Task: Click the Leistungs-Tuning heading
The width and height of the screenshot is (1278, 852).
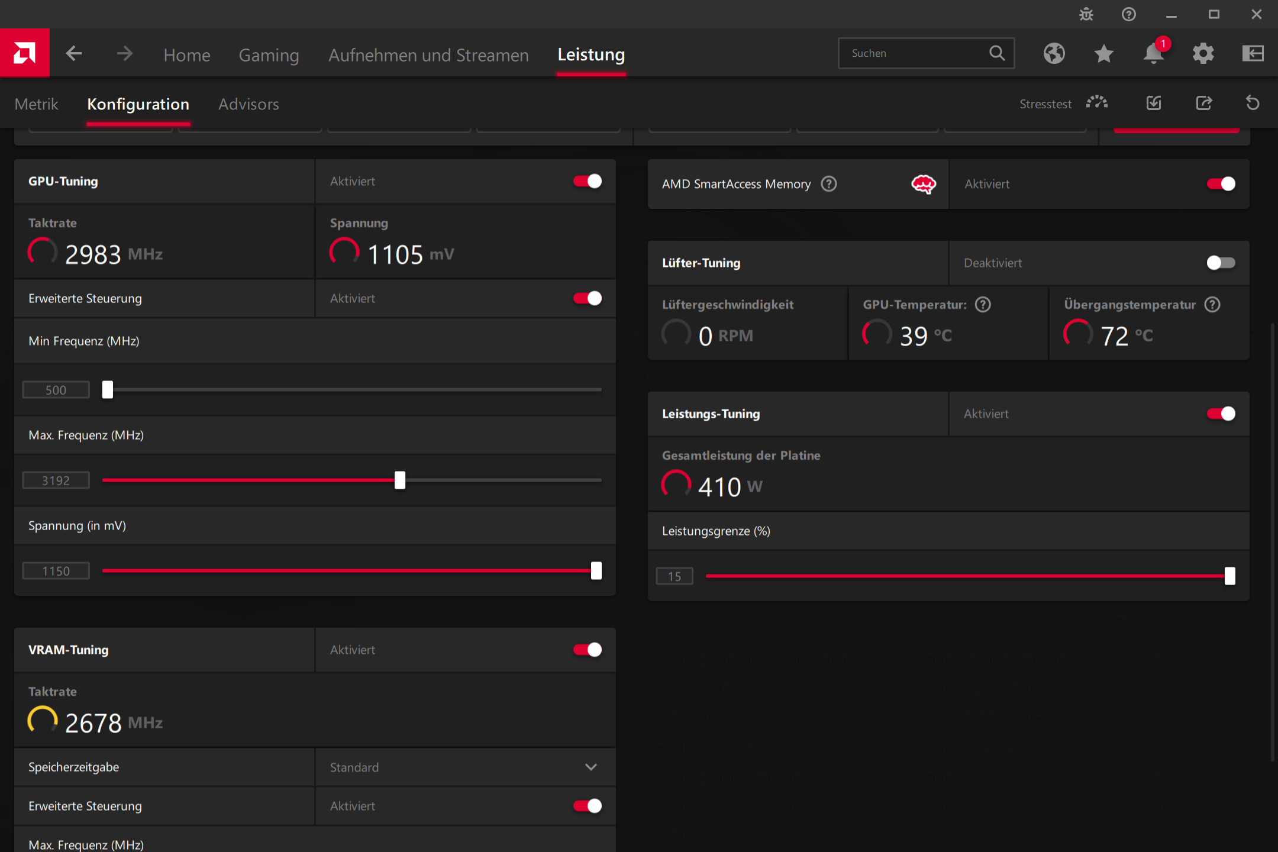Action: pyautogui.click(x=711, y=414)
